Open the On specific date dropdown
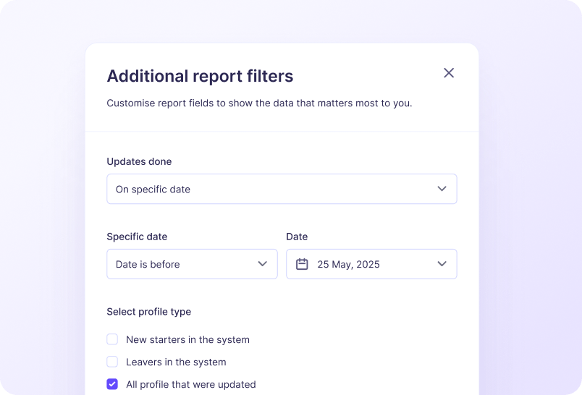The width and height of the screenshot is (582, 395). point(281,189)
